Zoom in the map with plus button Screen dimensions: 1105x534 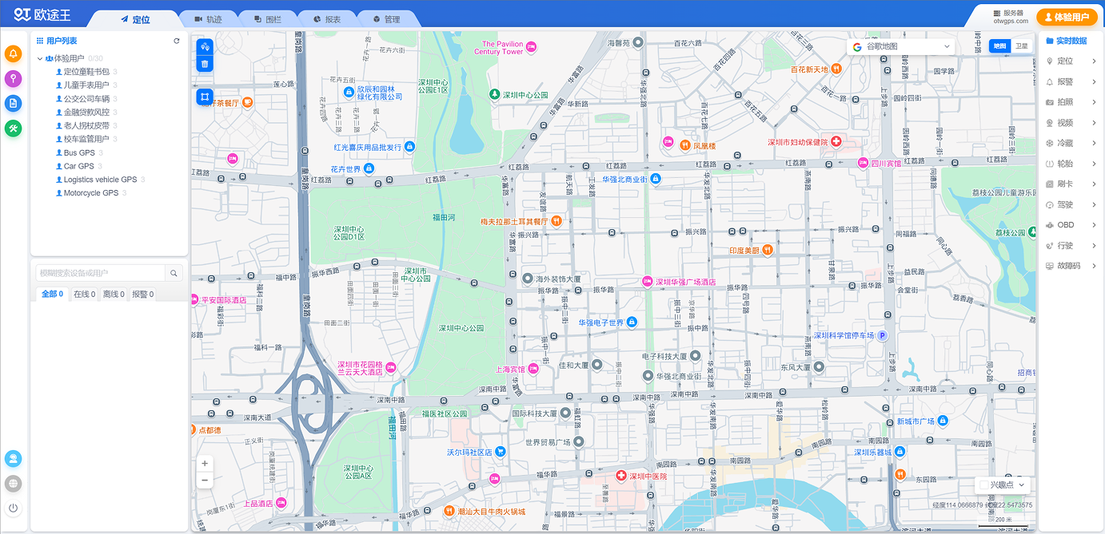pyautogui.click(x=205, y=463)
